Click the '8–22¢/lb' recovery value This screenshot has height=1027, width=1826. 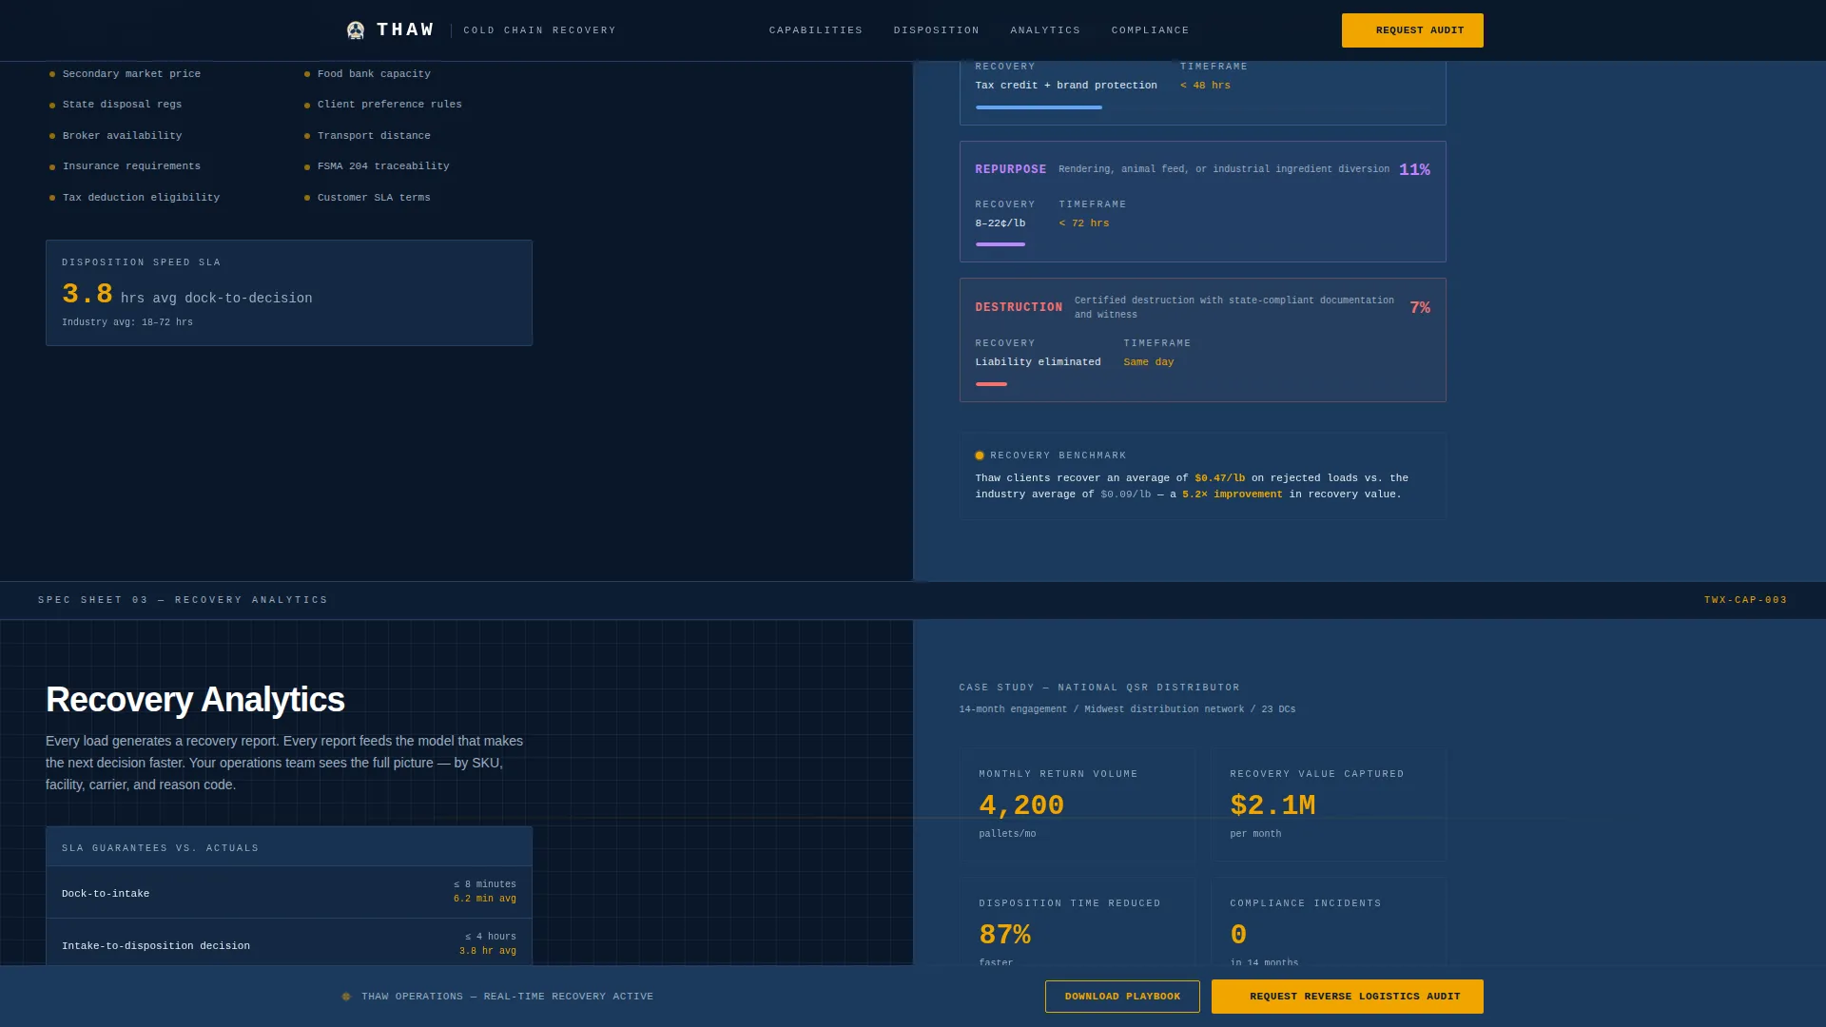[x=1000, y=223]
